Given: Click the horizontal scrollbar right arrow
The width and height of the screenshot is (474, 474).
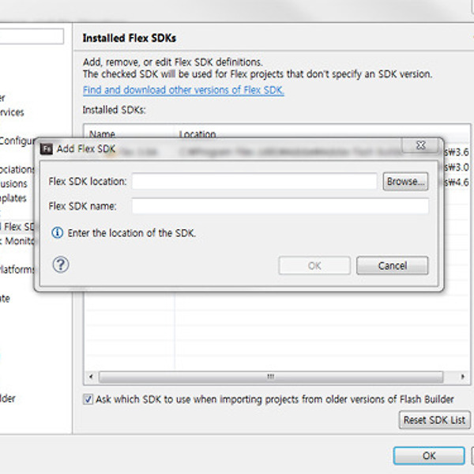Looking at the screenshot, I should (465, 377).
